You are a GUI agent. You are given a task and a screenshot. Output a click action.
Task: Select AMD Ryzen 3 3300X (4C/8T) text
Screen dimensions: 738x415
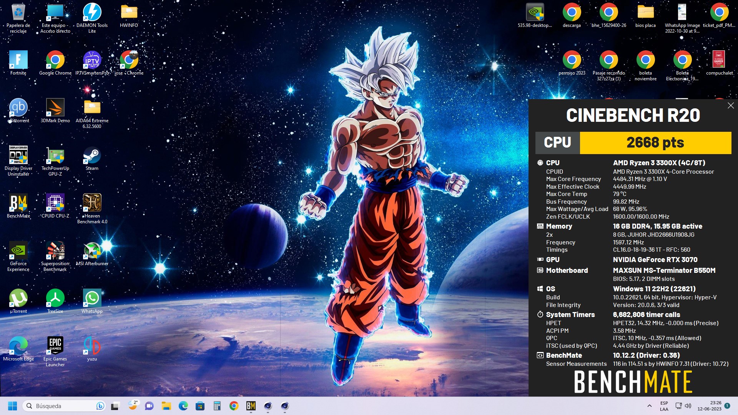tap(659, 163)
